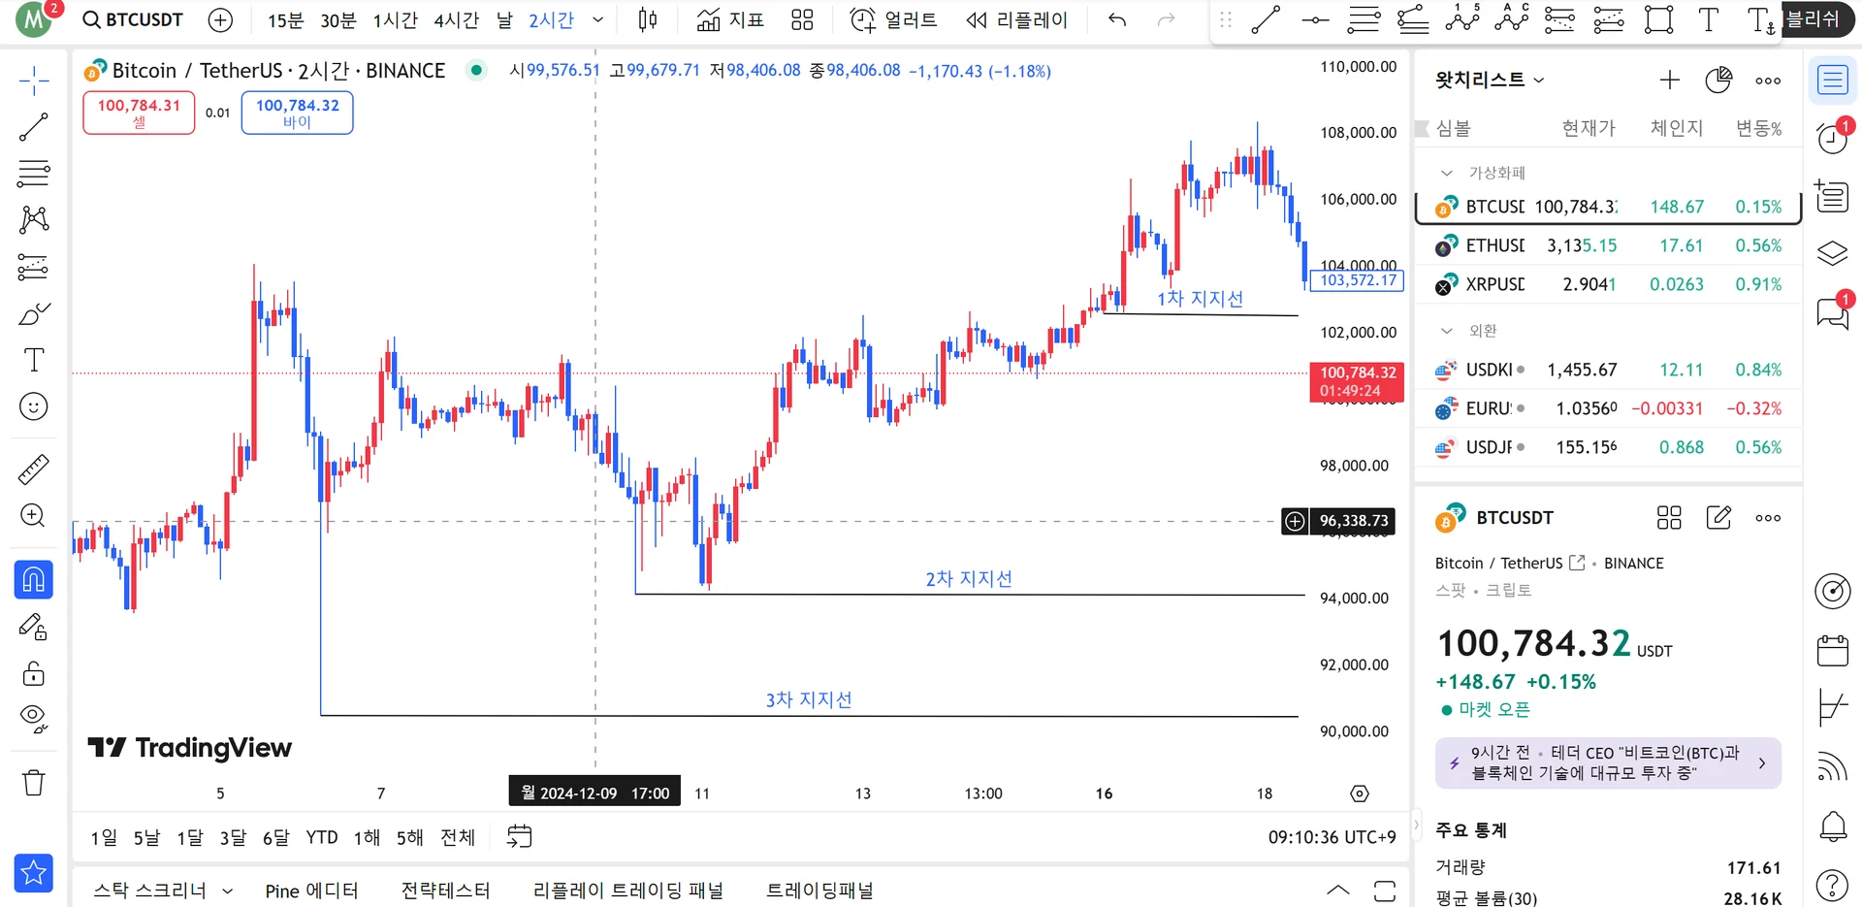Open chart settings gear on time axis
The image size is (1862, 907).
click(1360, 794)
